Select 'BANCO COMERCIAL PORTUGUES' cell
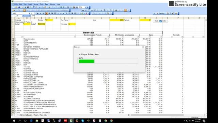The width and height of the screenshot is (218, 123). click(x=36, y=49)
